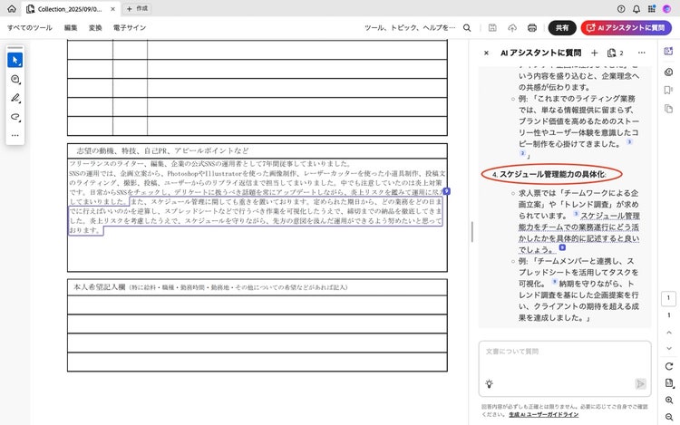680x425 pixels.
Task: Start a new chat with plus icon
Action: [594, 53]
